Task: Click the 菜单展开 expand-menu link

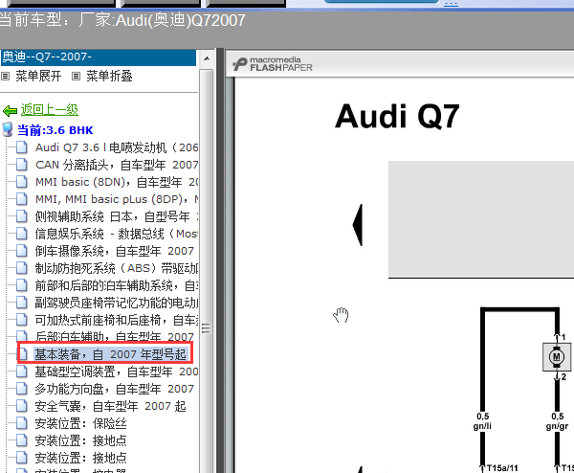Action: click(38, 77)
